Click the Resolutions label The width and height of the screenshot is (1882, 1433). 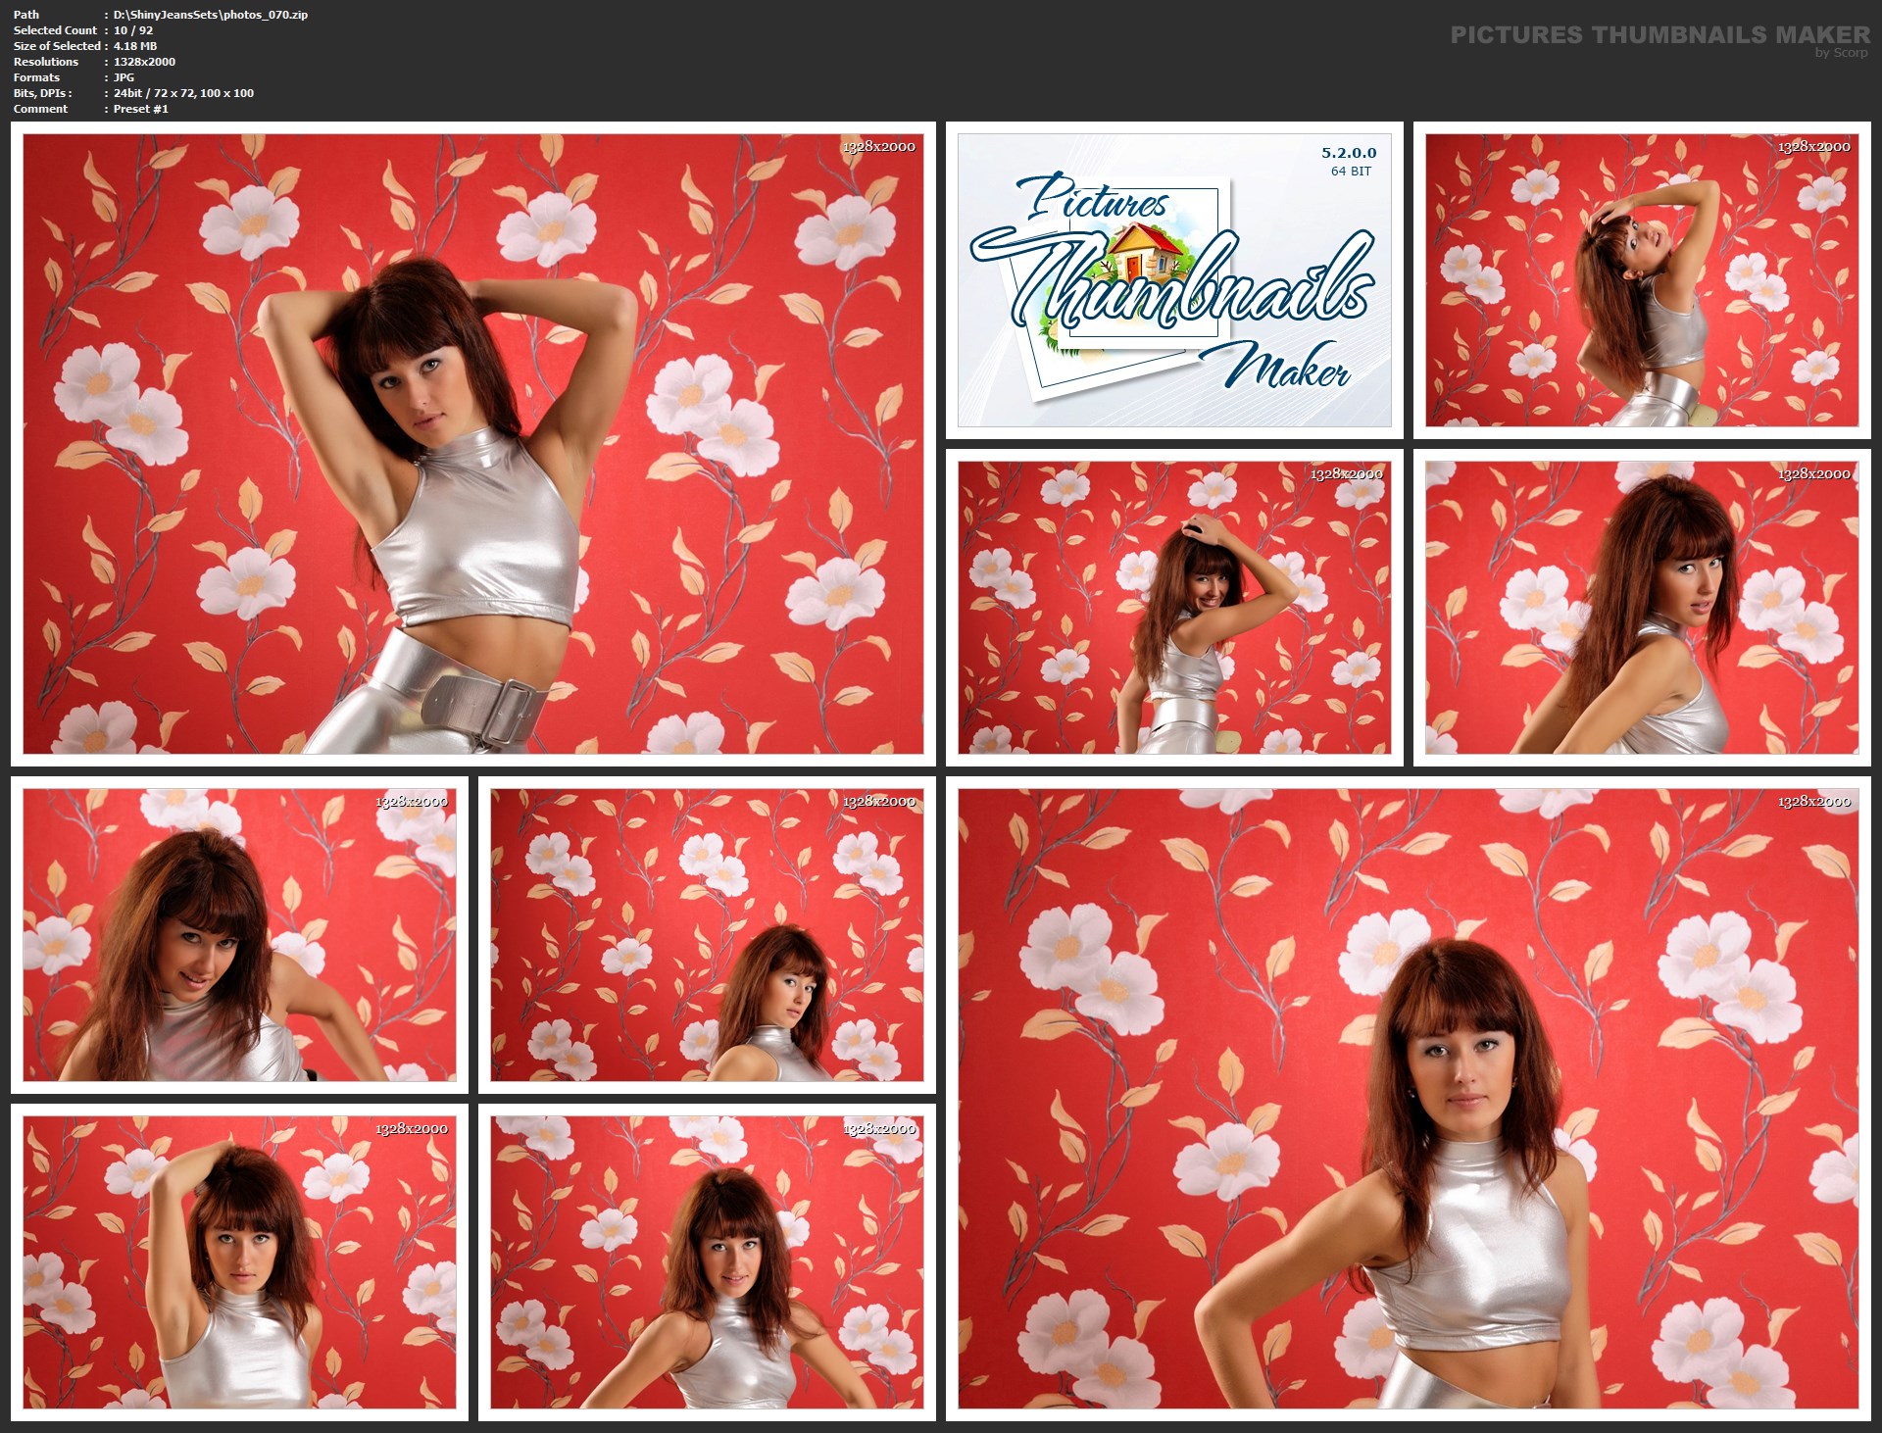coord(46,62)
